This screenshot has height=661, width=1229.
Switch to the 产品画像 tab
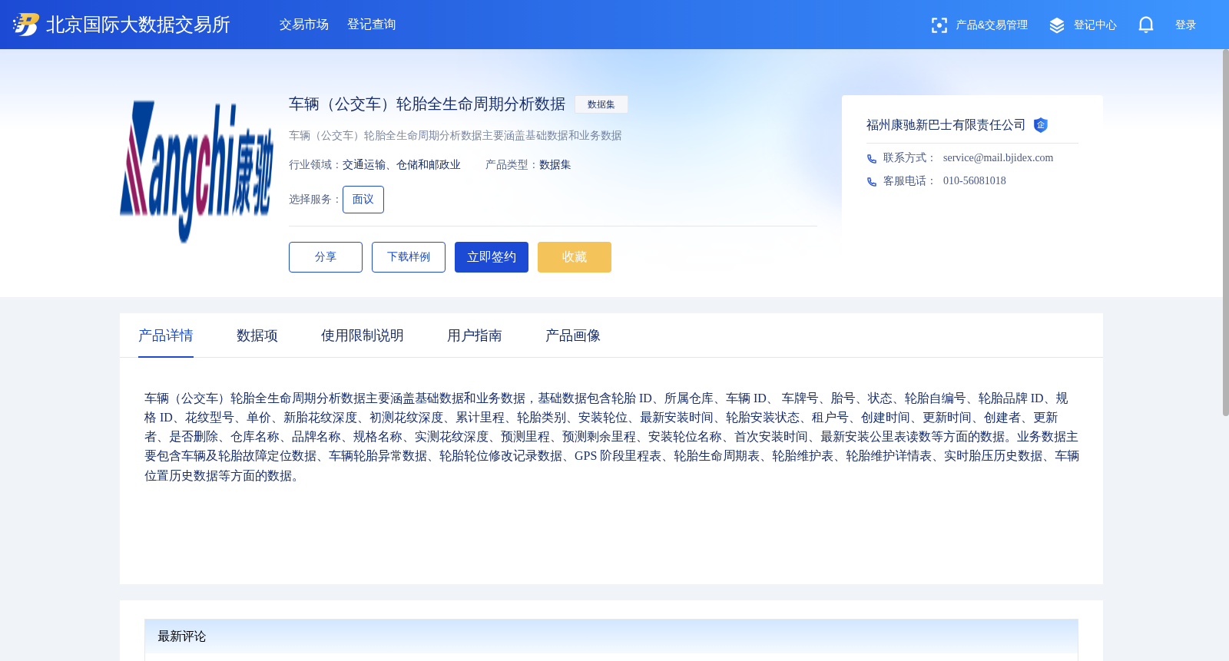(573, 335)
